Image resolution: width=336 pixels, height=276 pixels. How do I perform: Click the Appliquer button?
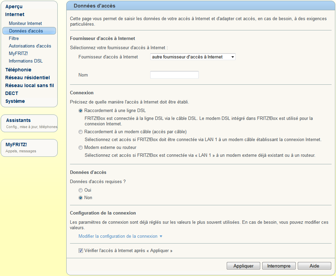click(x=243, y=266)
